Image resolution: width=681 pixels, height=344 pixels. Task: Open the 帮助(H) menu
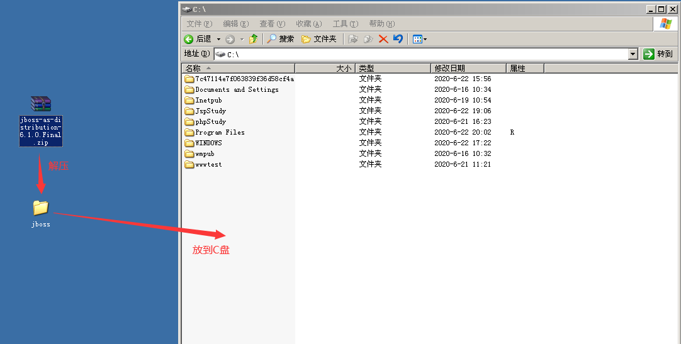pyautogui.click(x=382, y=23)
